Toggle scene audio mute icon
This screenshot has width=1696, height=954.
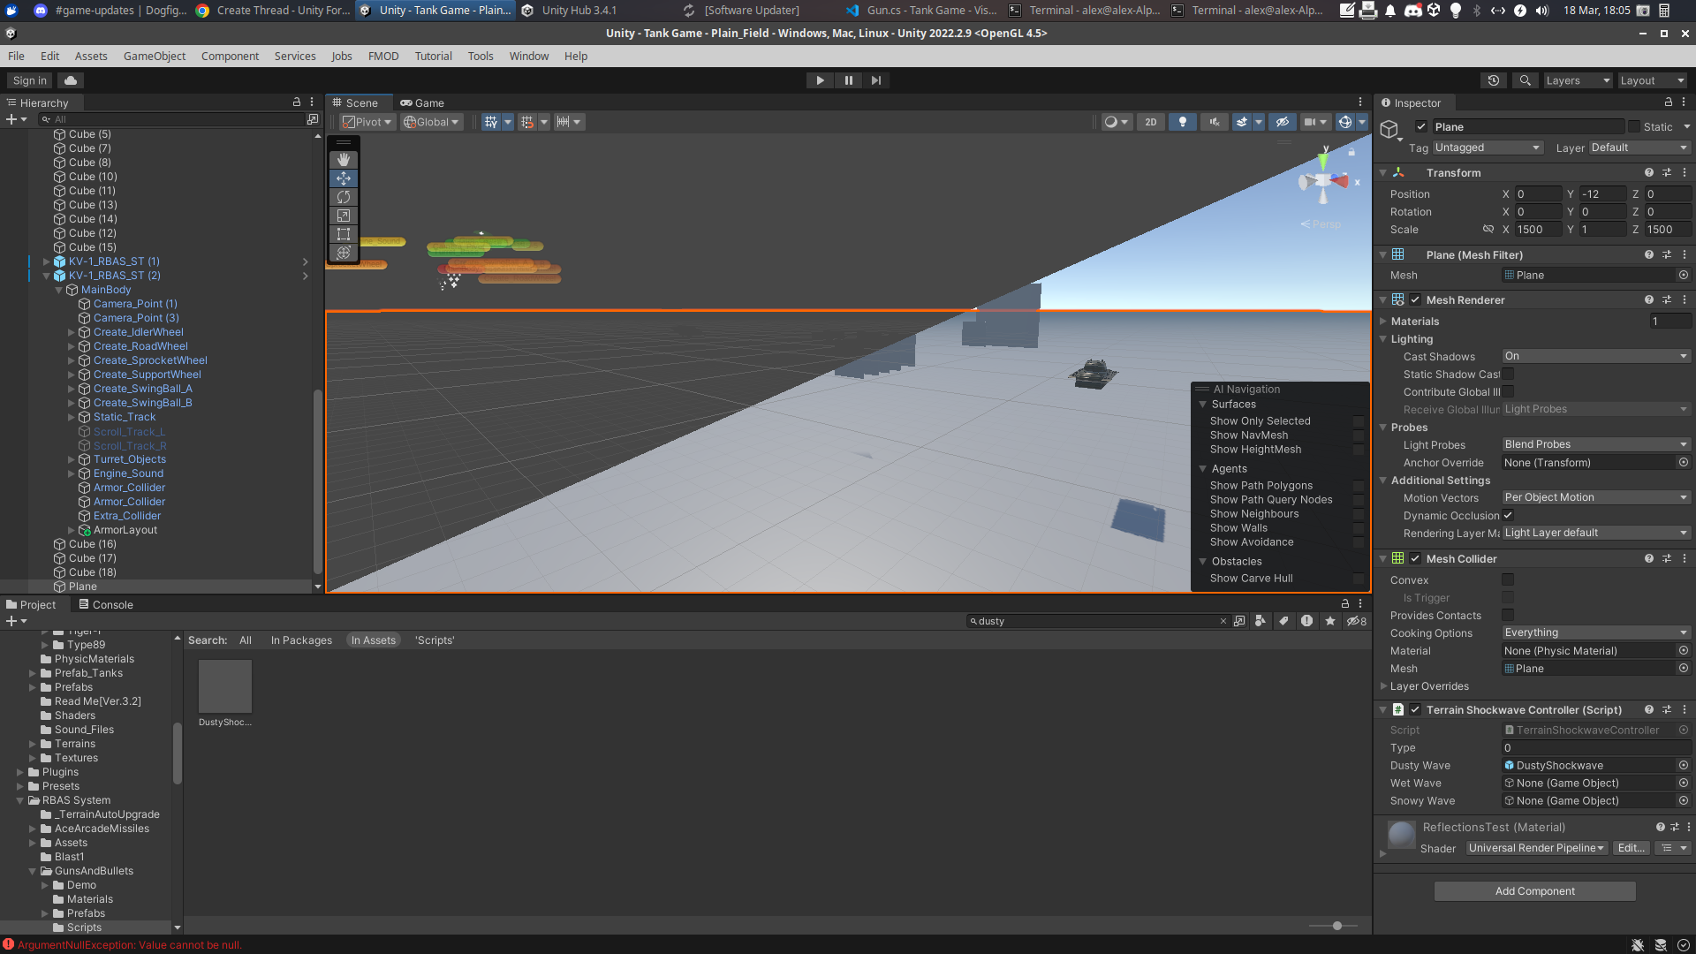(x=1215, y=122)
